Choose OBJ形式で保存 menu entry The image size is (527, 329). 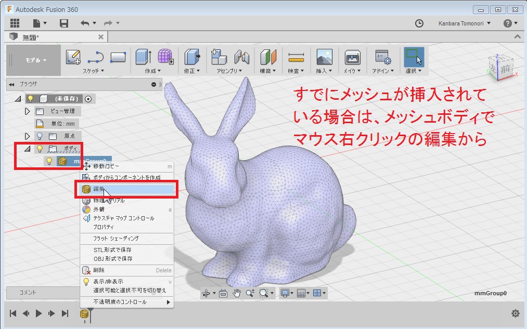[127, 258]
